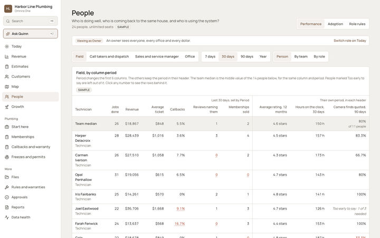Image resolution: width=380 pixels, height=238 pixels.
Task: Switch to the Adoption tab
Action: [x=335, y=24]
